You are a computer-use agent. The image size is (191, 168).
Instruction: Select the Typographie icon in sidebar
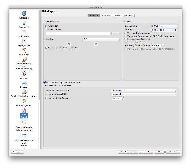(24, 41)
